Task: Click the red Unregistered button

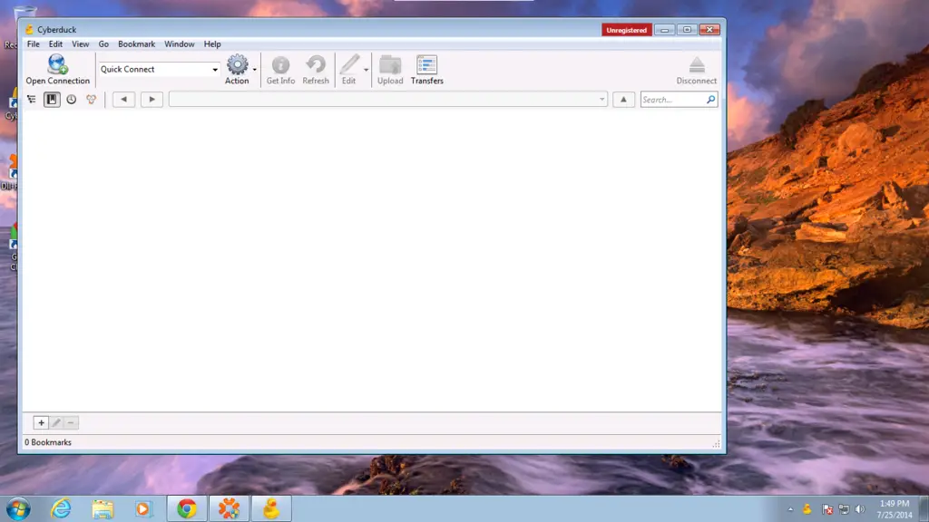Action: tap(626, 30)
